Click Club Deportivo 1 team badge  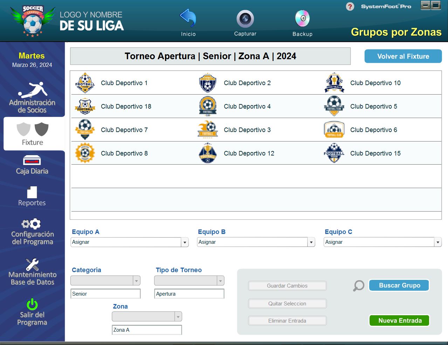[x=85, y=83]
